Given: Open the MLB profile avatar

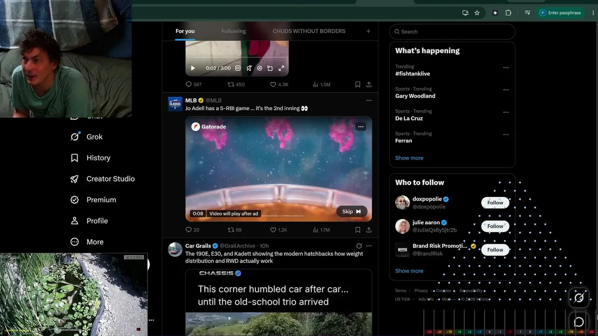Looking at the screenshot, I should point(175,104).
